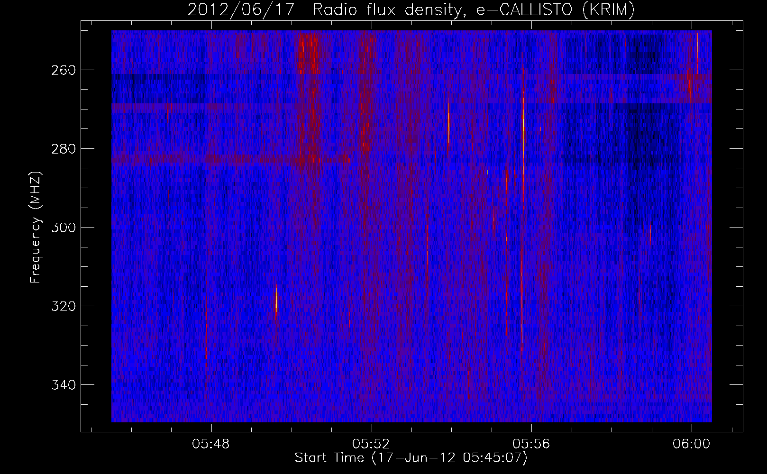This screenshot has height=474, width=767.
Task: Click the long bright burst streak just before 05:56
Action: (522, 209)
